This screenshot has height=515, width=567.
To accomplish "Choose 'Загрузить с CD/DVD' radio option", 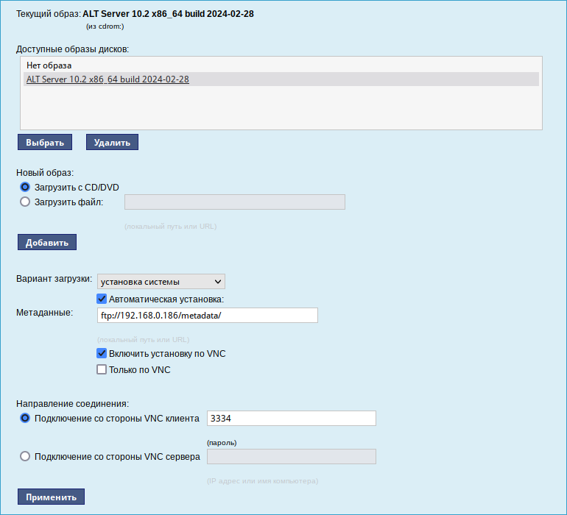I will [x=25, y=187].
